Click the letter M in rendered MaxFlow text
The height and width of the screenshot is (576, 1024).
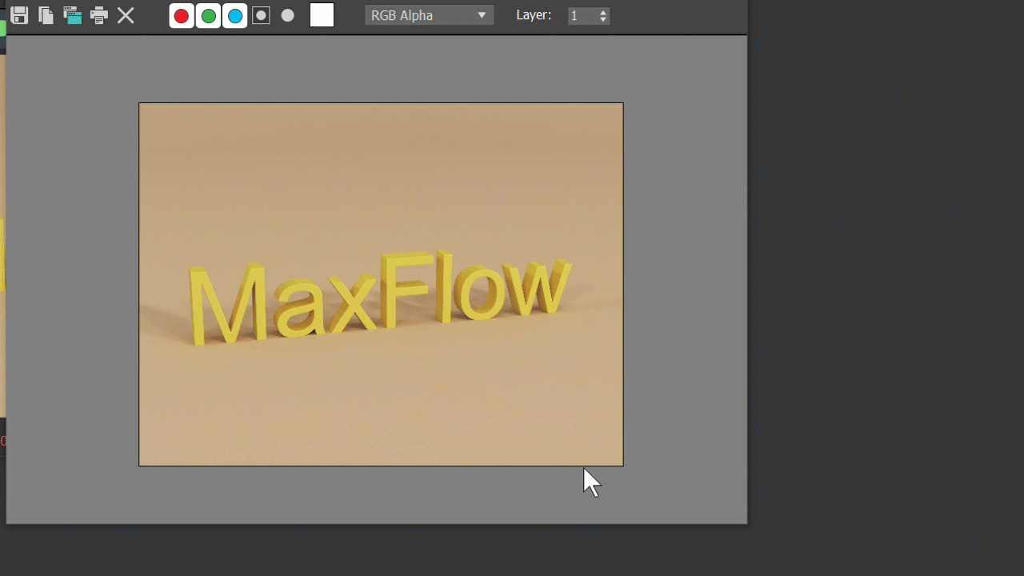tap(227, 304)
